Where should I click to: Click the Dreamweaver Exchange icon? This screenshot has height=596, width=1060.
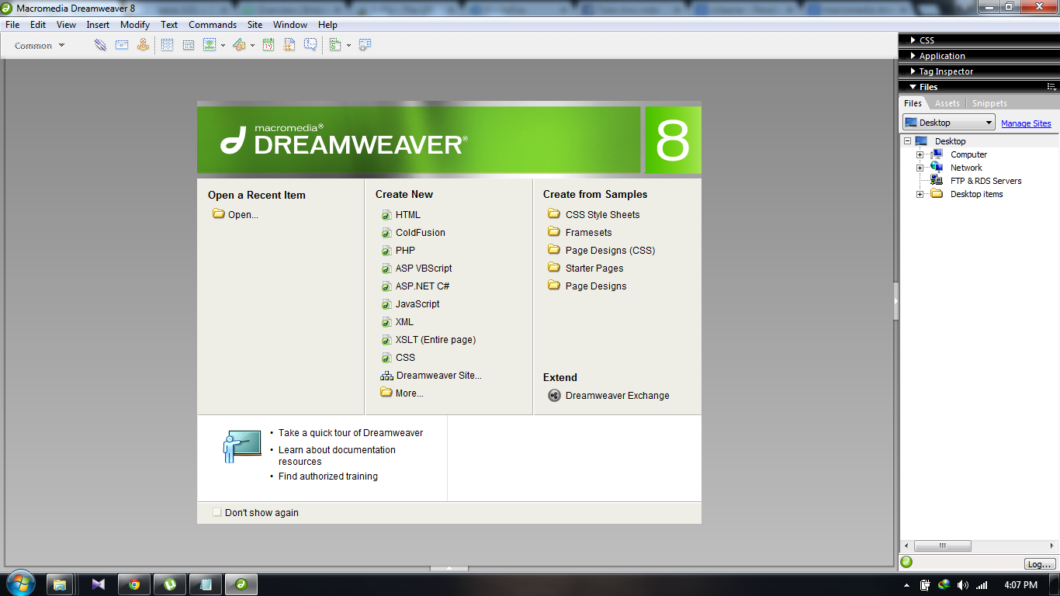point(554,396)
